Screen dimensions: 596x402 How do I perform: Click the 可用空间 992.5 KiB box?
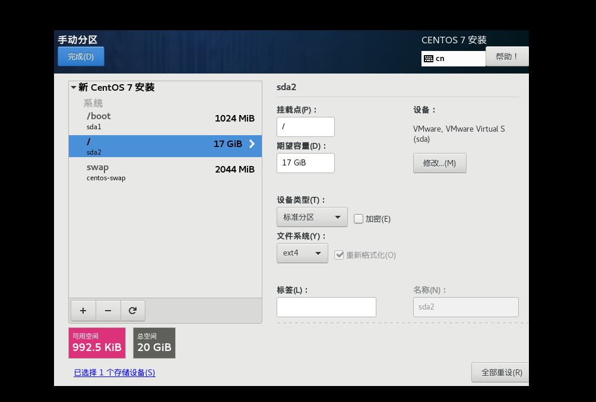[x=97, y=343]
